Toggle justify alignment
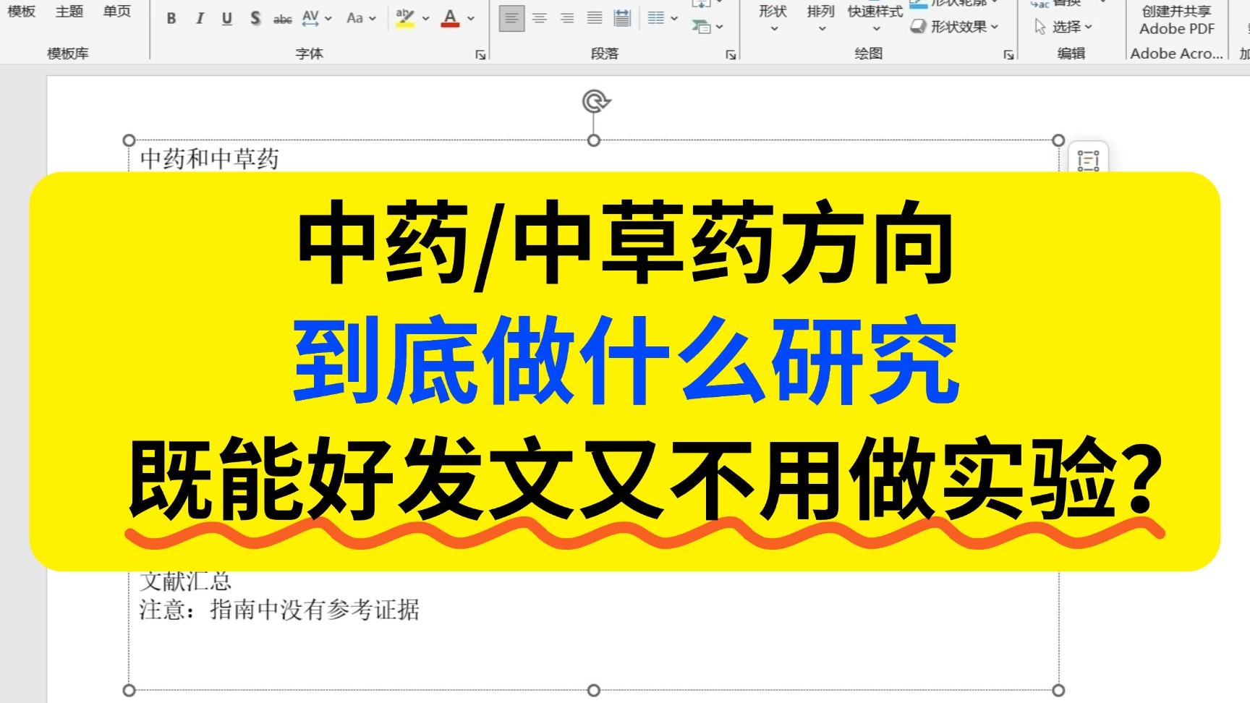This screenshot has width=1250, height=703. pos(595,18)
